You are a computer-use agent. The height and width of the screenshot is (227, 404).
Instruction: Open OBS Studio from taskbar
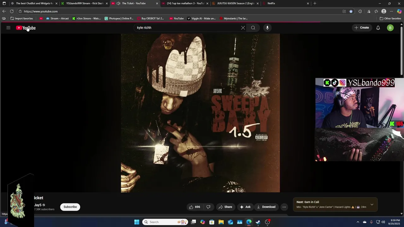coord(267,222)
